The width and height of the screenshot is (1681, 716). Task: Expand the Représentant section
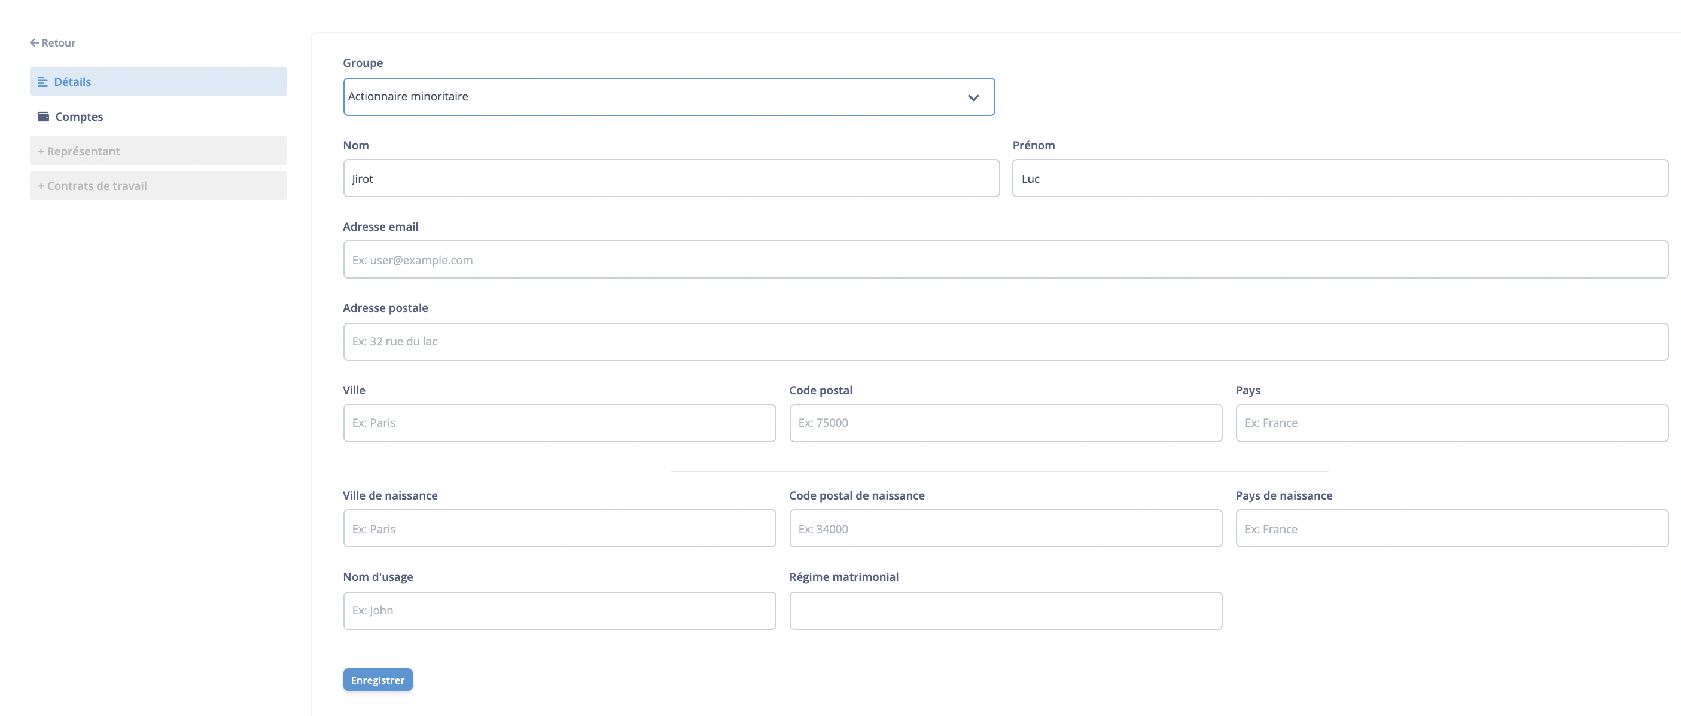coord(157,150)
